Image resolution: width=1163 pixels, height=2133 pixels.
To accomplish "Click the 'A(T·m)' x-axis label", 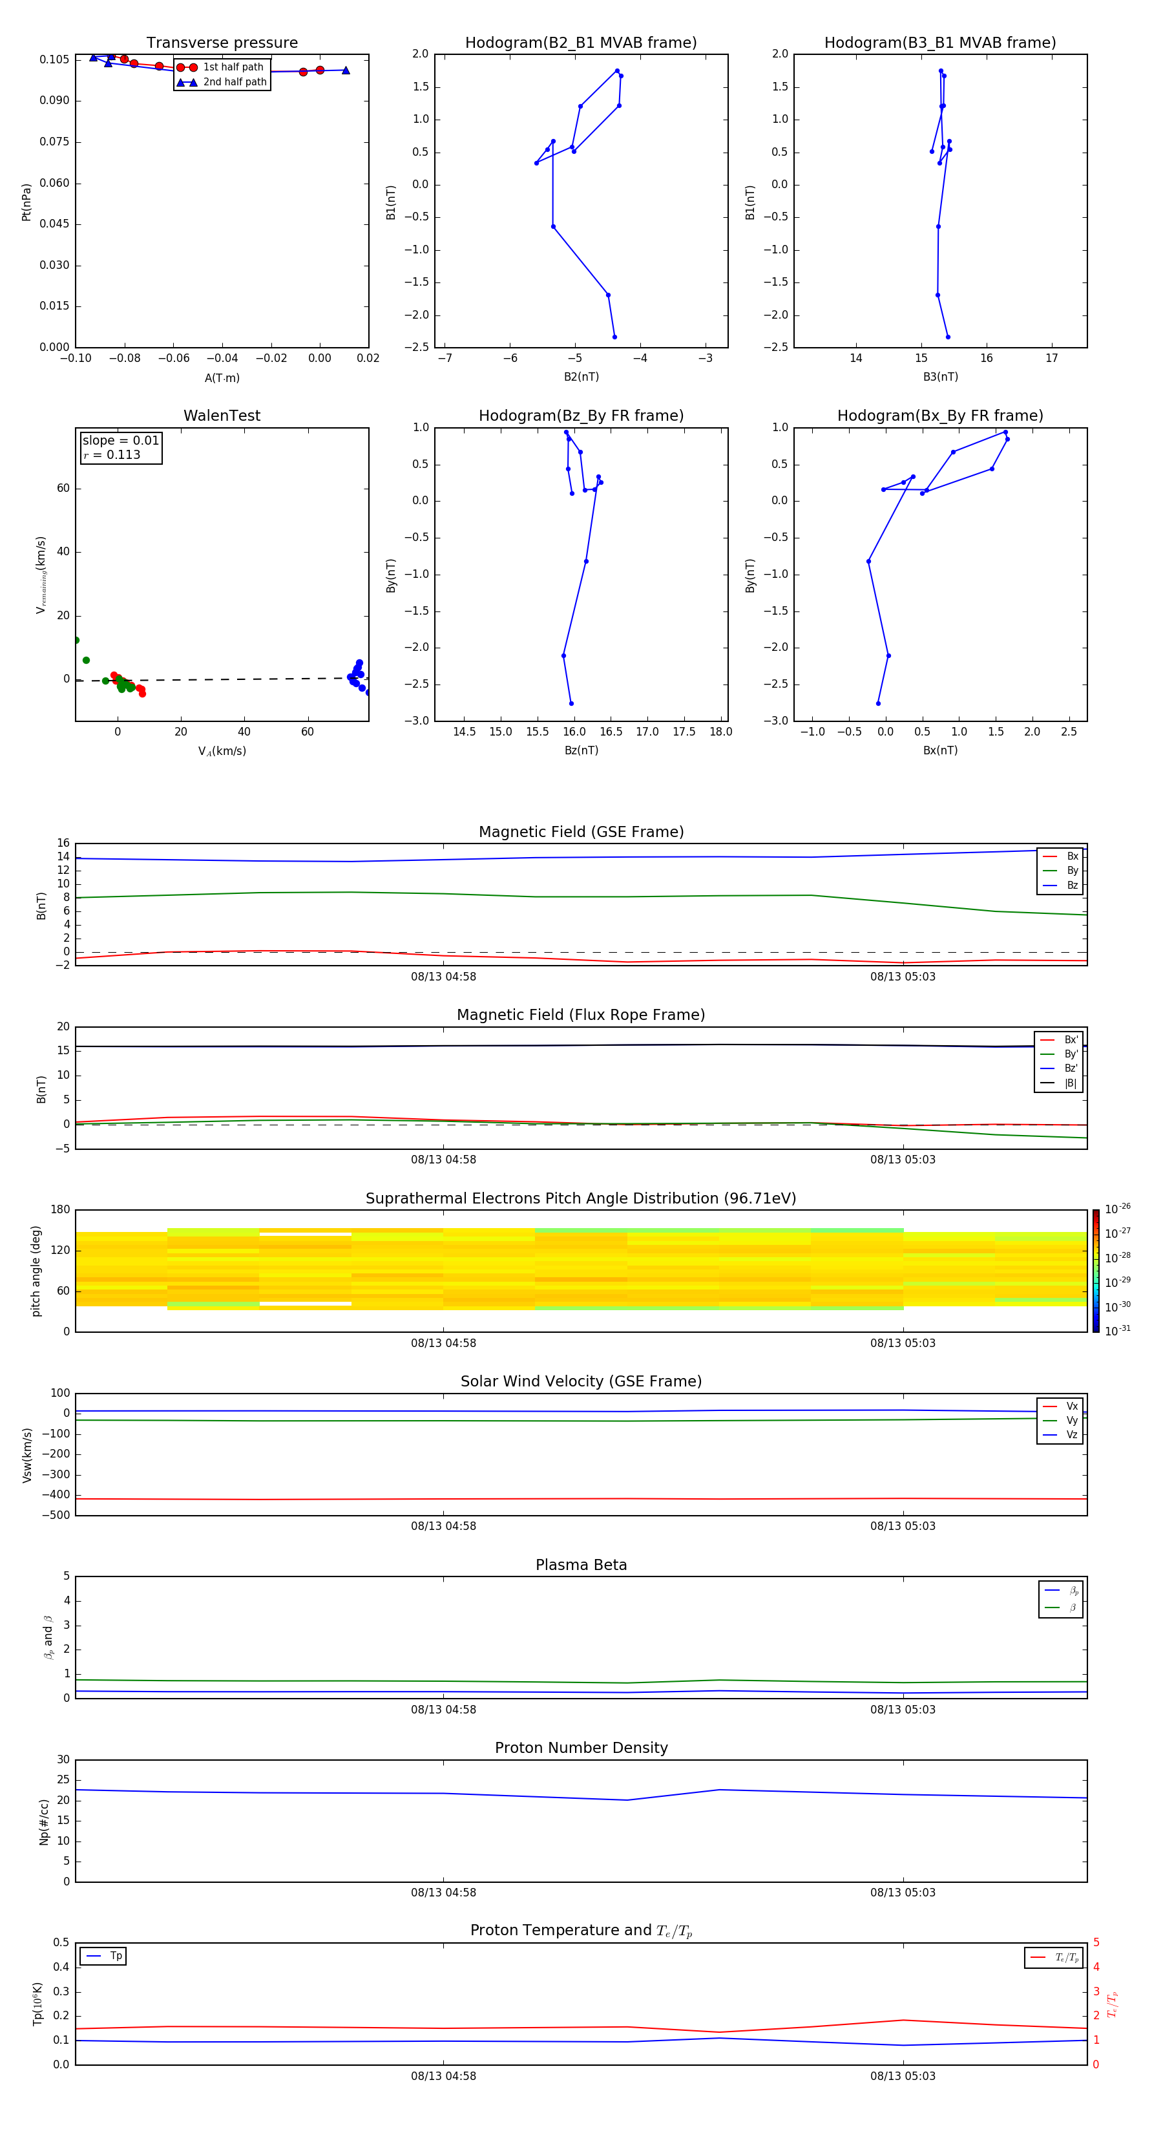I will tap(222, 378).
